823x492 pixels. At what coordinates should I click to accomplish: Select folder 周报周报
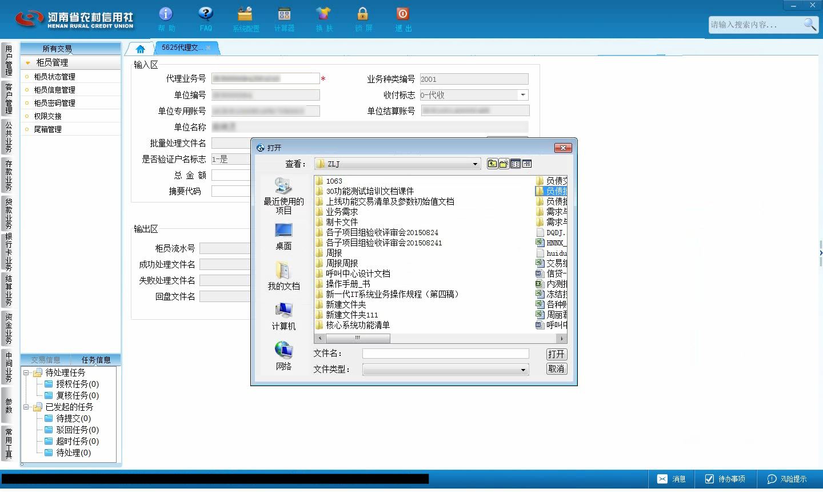pyautogui.click(x=337, y=263)
